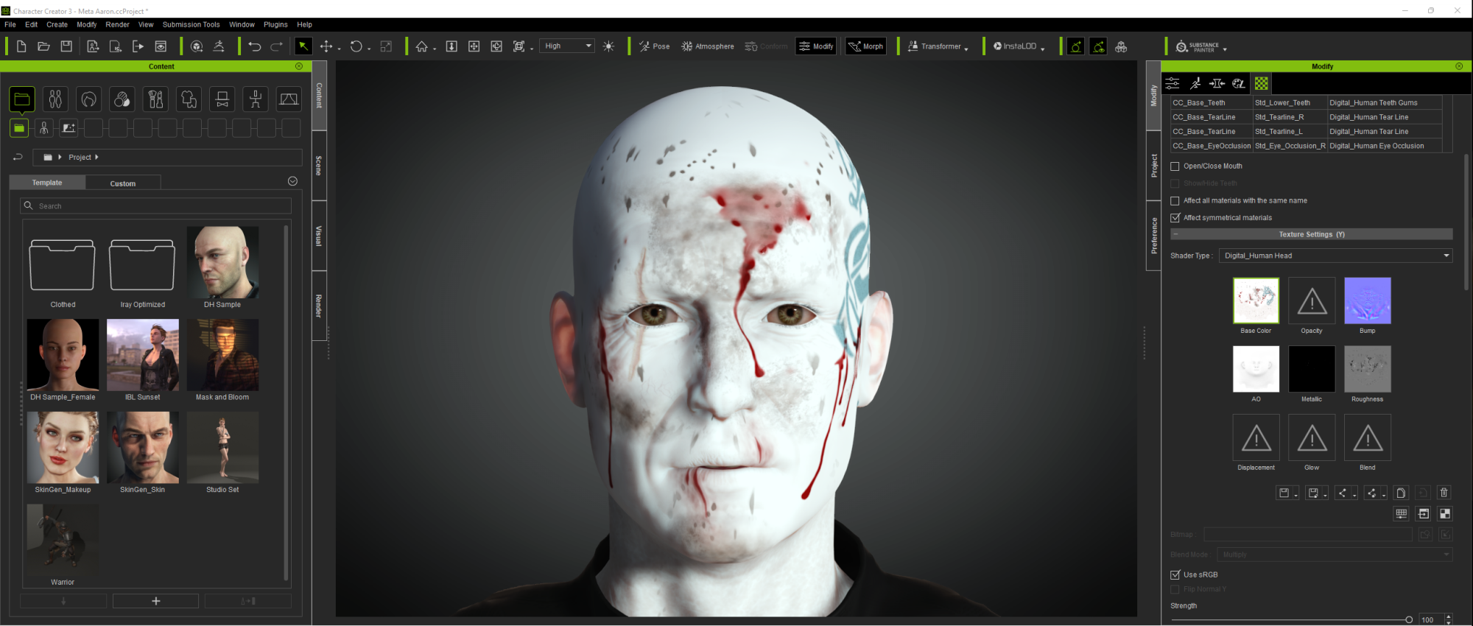Screen dimensions: 1473x626
Task: Click the copy texture pages icon
Action: (x=1401, y=493)
